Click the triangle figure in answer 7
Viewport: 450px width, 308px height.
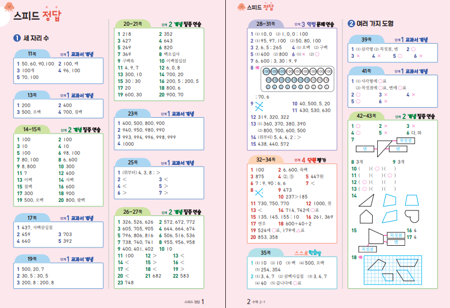[383, 148]
